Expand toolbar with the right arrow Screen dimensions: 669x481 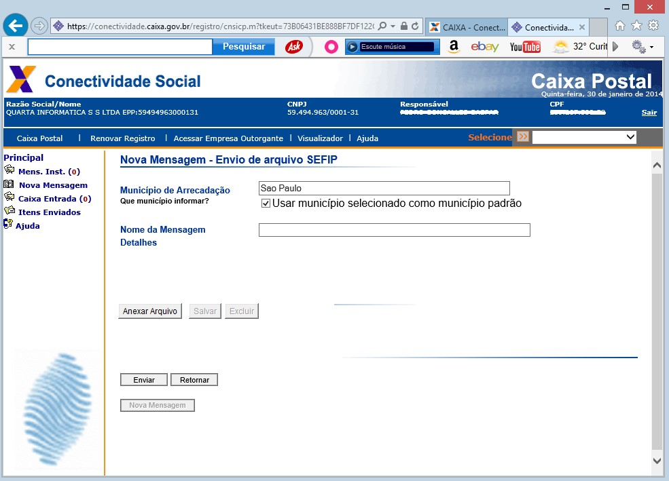pos(615,46)
